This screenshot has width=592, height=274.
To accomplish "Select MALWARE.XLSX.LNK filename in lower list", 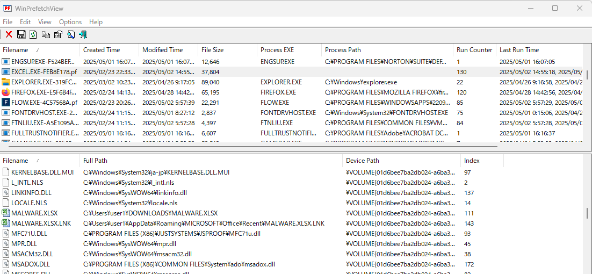I will (41, 223).
